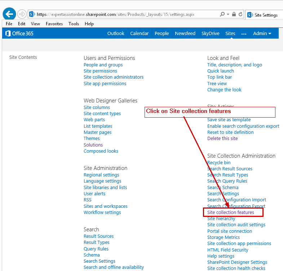Click the Office 365 logo
The width and height of the screenshot is (283, 271).
[x=19, y=34]
